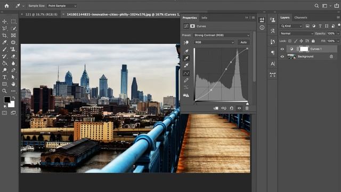This screenshot has height=192, width=341.
Task: Open the Normal blend mode dropdown
Action: pyautogui.click(x=296, y=34)
